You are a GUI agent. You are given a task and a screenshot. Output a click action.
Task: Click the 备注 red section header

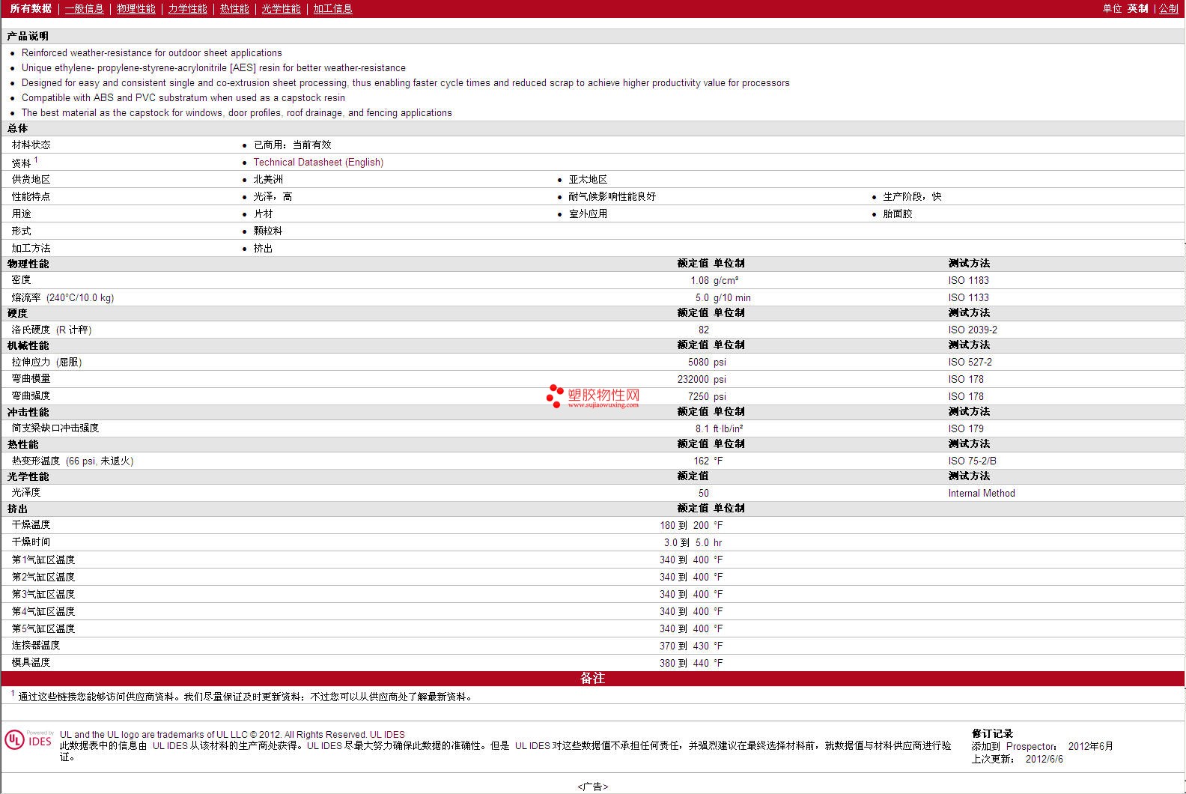(x=592, y=678)
